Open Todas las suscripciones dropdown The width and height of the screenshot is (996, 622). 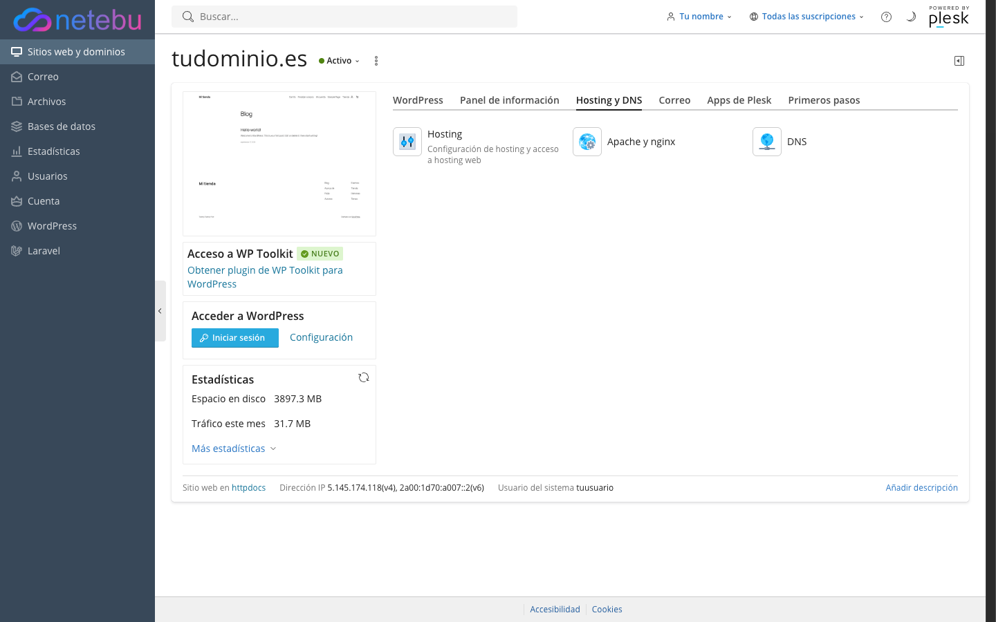806,17
